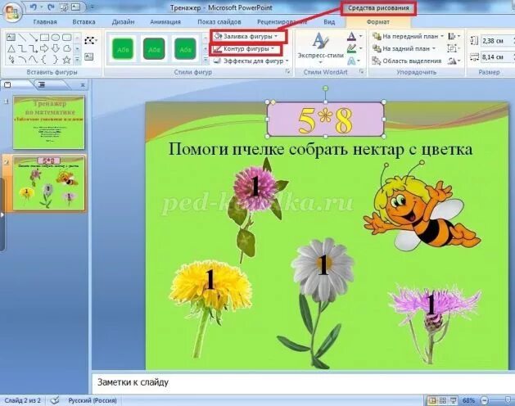Open the round Office button menu
The height and width of the screenshot is (406, 515).
coord(12,13)
